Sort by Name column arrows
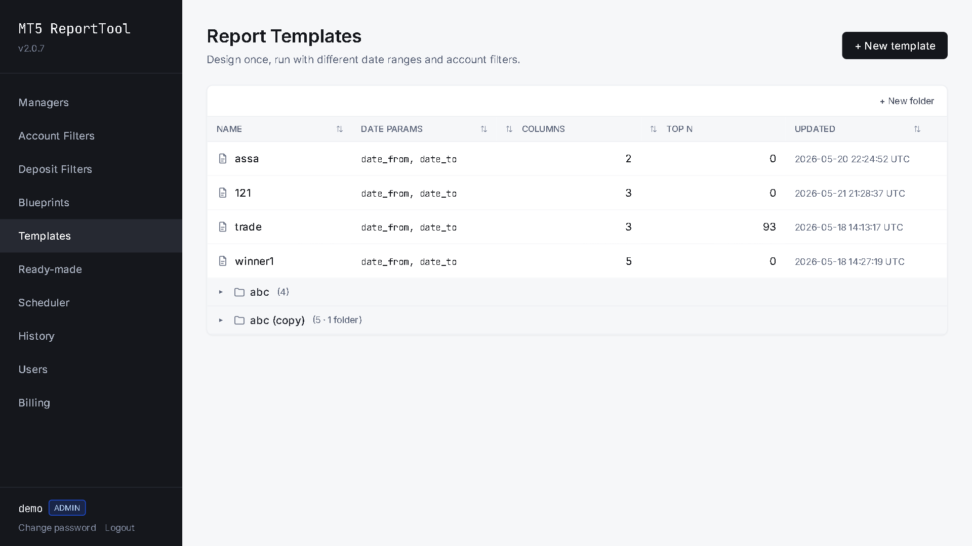The height and width of the screenshot is (546, 972). [x=340, y=129]
